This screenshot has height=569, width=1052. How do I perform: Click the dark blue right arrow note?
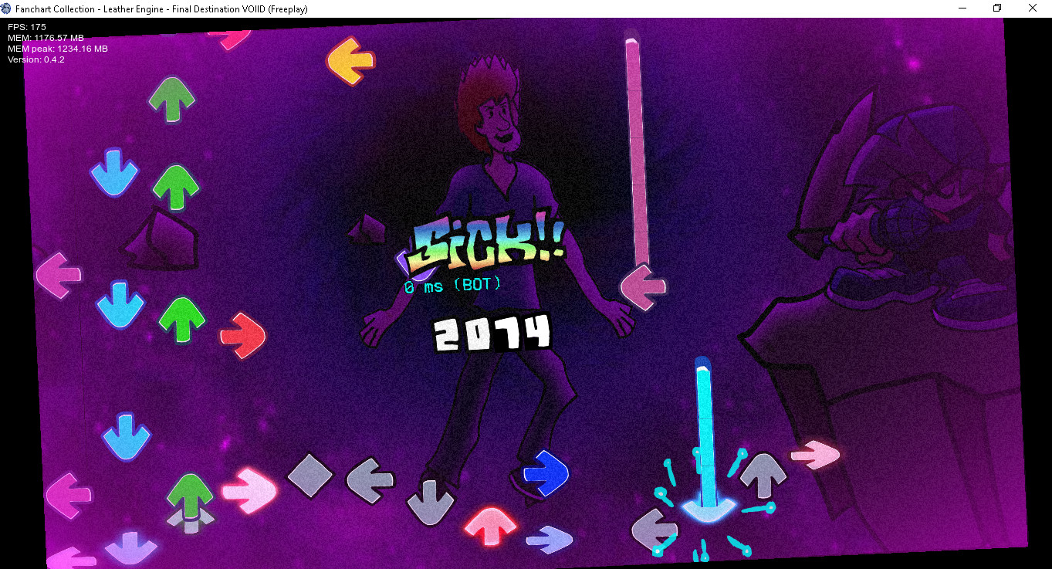coord(546,472)
